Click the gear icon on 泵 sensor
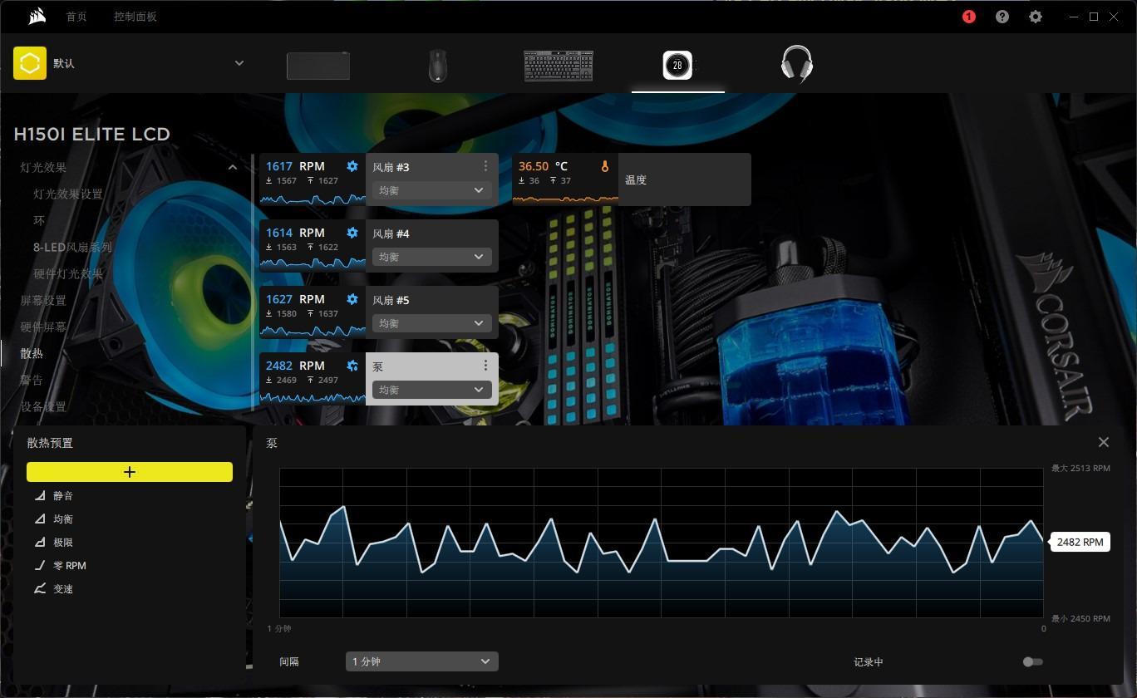This screenshot has height=698, width=1137. (x=352, y=366)
